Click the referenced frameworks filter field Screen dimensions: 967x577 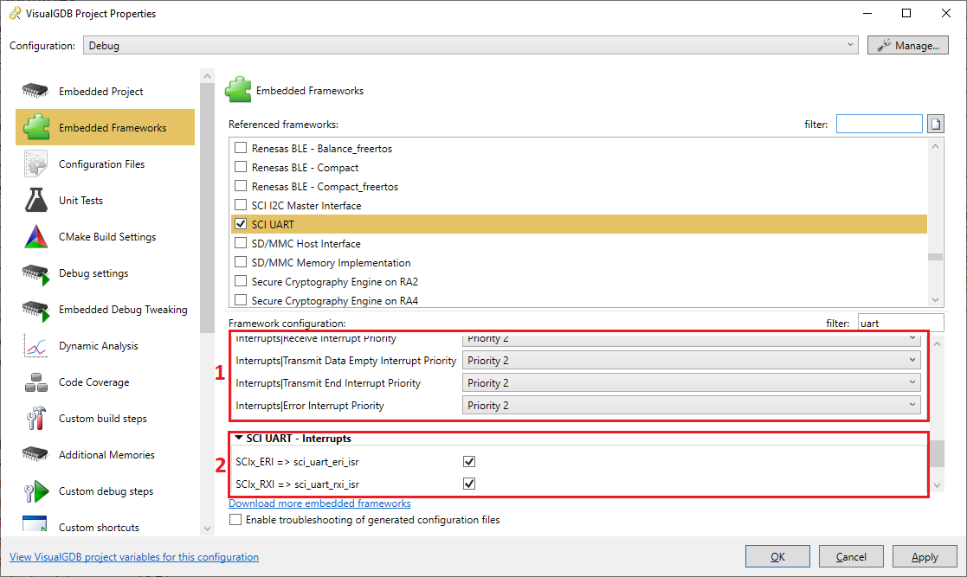coord(880,124)
